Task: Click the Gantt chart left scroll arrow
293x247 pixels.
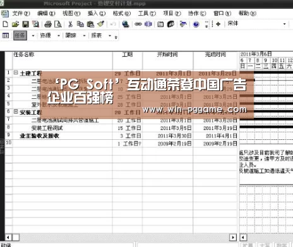Action: click(x=243, y=238)
